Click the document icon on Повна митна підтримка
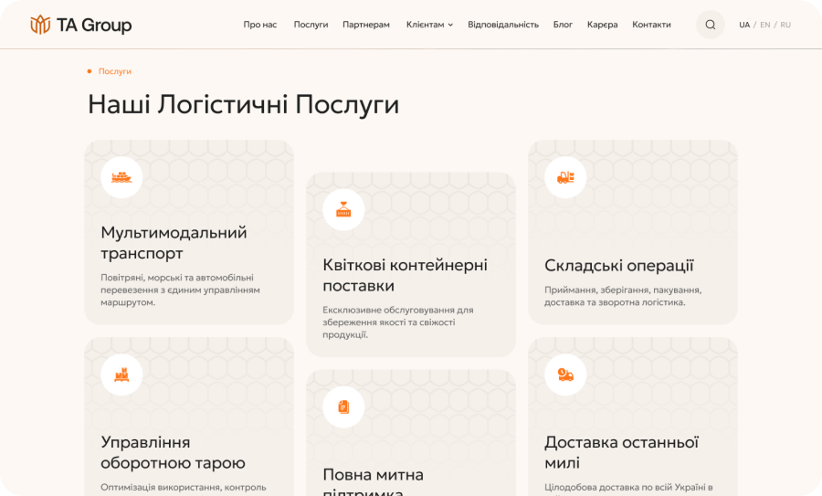Image resolution: width=822 pixels, height=496 pixels. pyautogui.click(x=343, y=406)
